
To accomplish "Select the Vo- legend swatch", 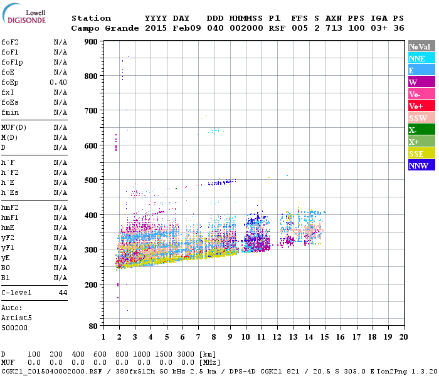I will click(x=421, y=94).
